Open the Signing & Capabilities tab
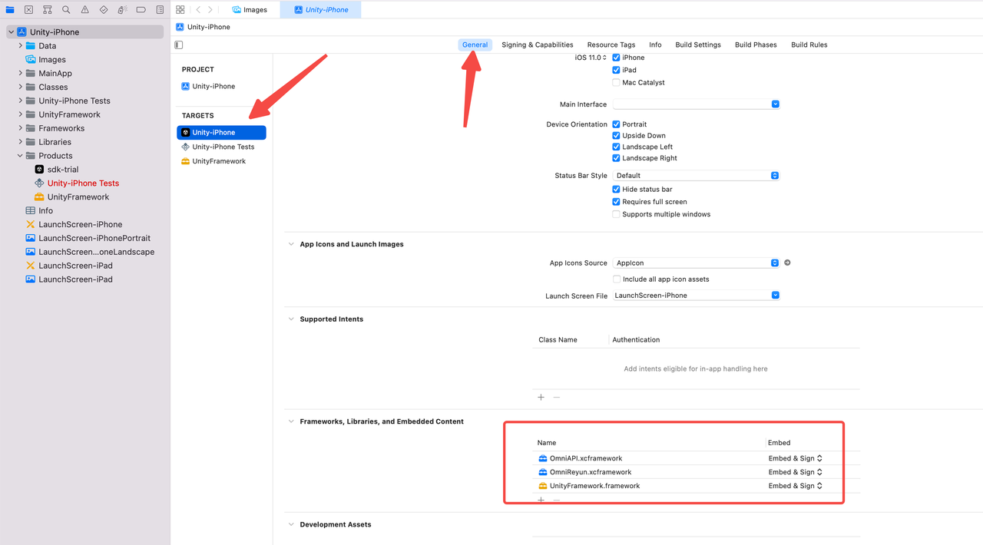This screenshot has width=983, height=545. (x=538, y=45)
